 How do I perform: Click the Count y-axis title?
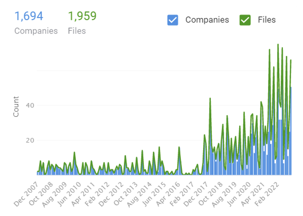[x=16, y=107]
